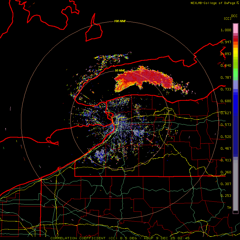
Task: Select the 0.627 scale value
Action: click(226, 113)
